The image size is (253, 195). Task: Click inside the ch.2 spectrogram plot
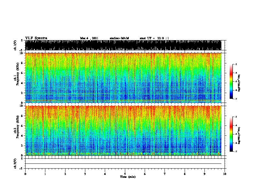pos(123,131)
